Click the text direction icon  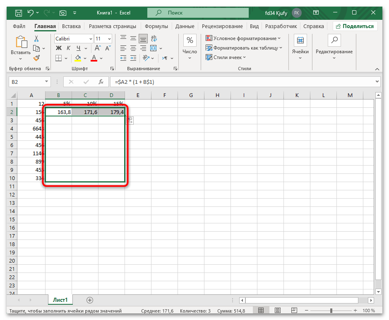point(165,58)
